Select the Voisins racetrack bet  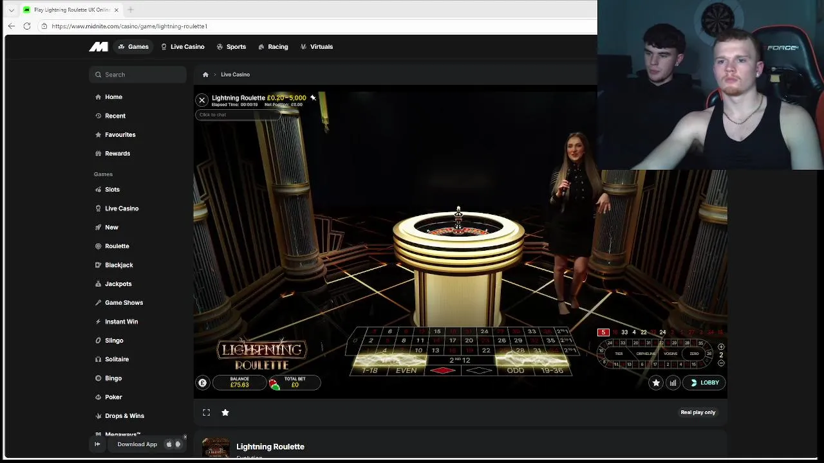671,354
